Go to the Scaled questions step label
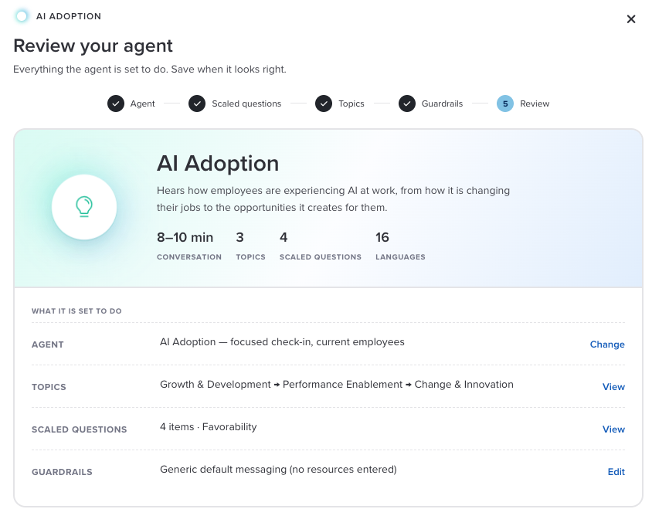The image size is (652, 526). coord(246,104)
